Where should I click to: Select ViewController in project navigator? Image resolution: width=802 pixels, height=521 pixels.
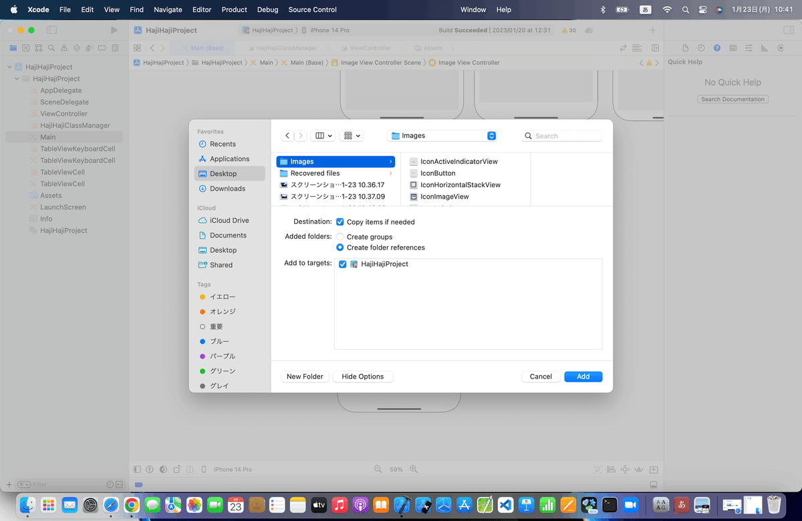(x=63, y=114)
